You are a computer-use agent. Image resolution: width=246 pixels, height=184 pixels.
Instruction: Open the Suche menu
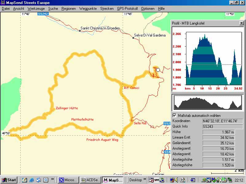tap(53, 9)
